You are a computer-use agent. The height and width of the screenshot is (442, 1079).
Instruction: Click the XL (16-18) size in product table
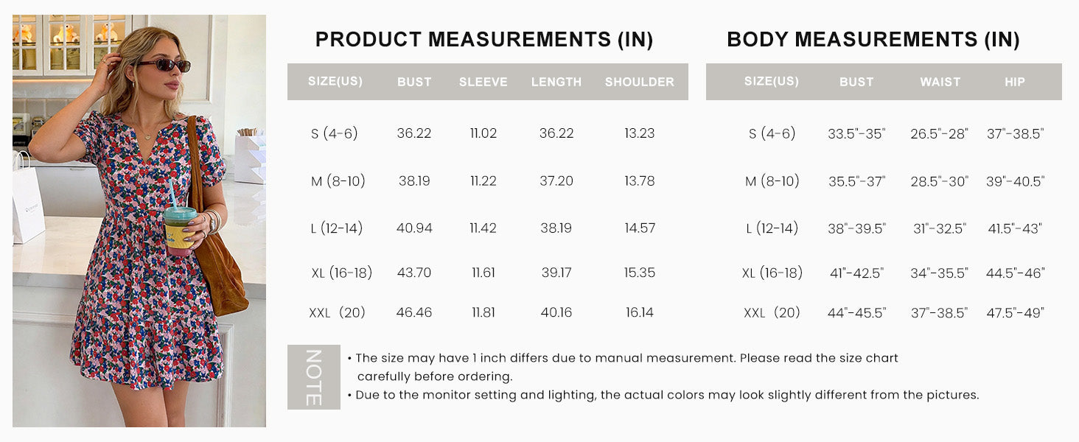click(x=341, y=273)
